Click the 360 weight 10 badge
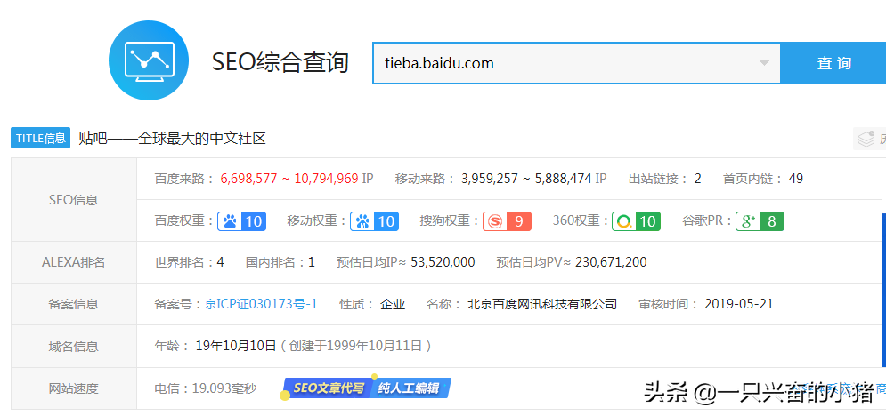Viewport: 886px width, 416px height. click(637, 221)
